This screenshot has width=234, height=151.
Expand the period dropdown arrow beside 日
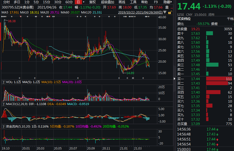(x=84, y=2)
